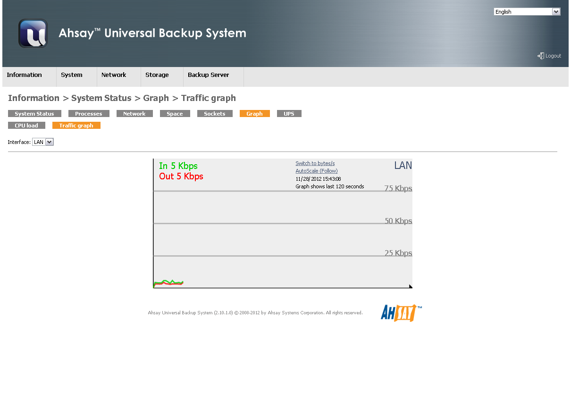Open the Information menu
Viewport: 571px width, 412px height.
(25, 75)
